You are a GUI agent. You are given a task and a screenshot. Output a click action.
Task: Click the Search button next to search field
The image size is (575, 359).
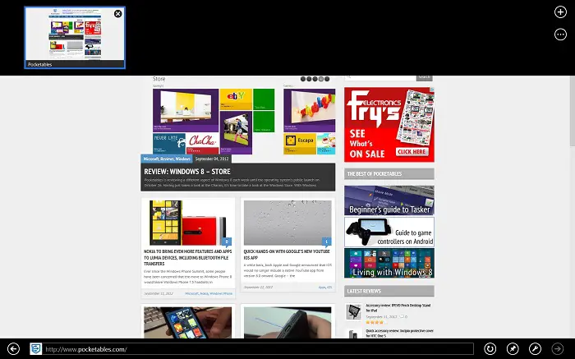click(x=425, y=77)
